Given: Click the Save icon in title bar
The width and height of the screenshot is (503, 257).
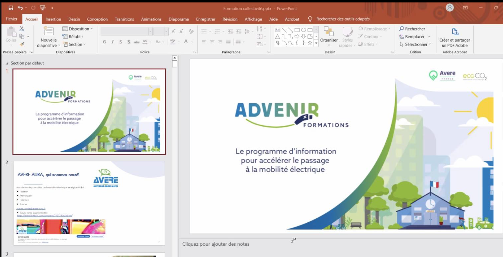Looking at the screenshot, I should click(11, 8).
